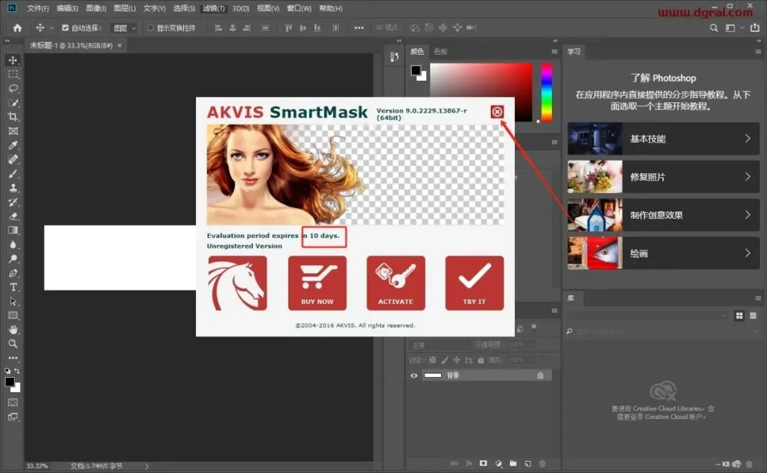The image size is (767, 473).
Task: Select the Healing Brush tool
Action: (13, 160)
